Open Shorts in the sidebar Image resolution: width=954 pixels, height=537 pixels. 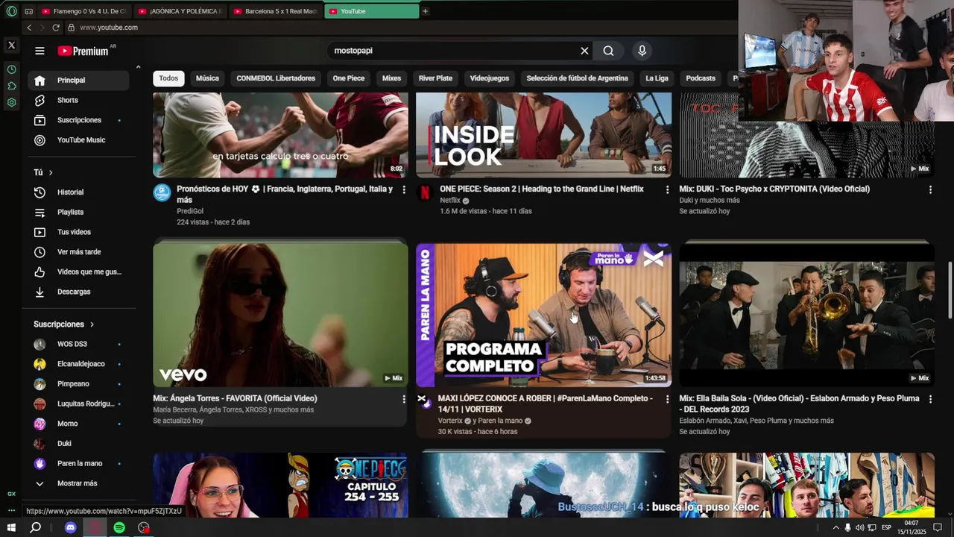(78, 100)
